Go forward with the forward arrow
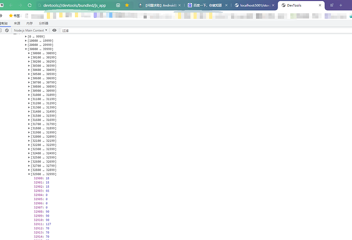Image resolution: width=352 pixels, height=240 pixels. (20, 5)
